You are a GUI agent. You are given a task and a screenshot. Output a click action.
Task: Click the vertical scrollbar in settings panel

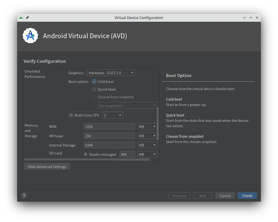pos(158,123)
